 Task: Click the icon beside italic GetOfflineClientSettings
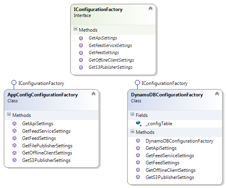[x=81, y=60]
